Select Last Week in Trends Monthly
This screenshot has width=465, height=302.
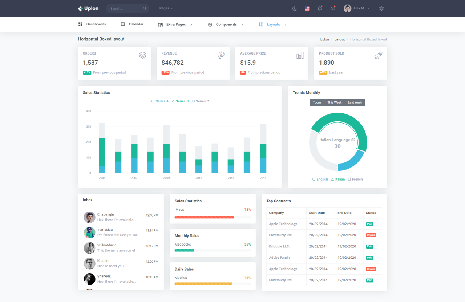coord(355,102)
